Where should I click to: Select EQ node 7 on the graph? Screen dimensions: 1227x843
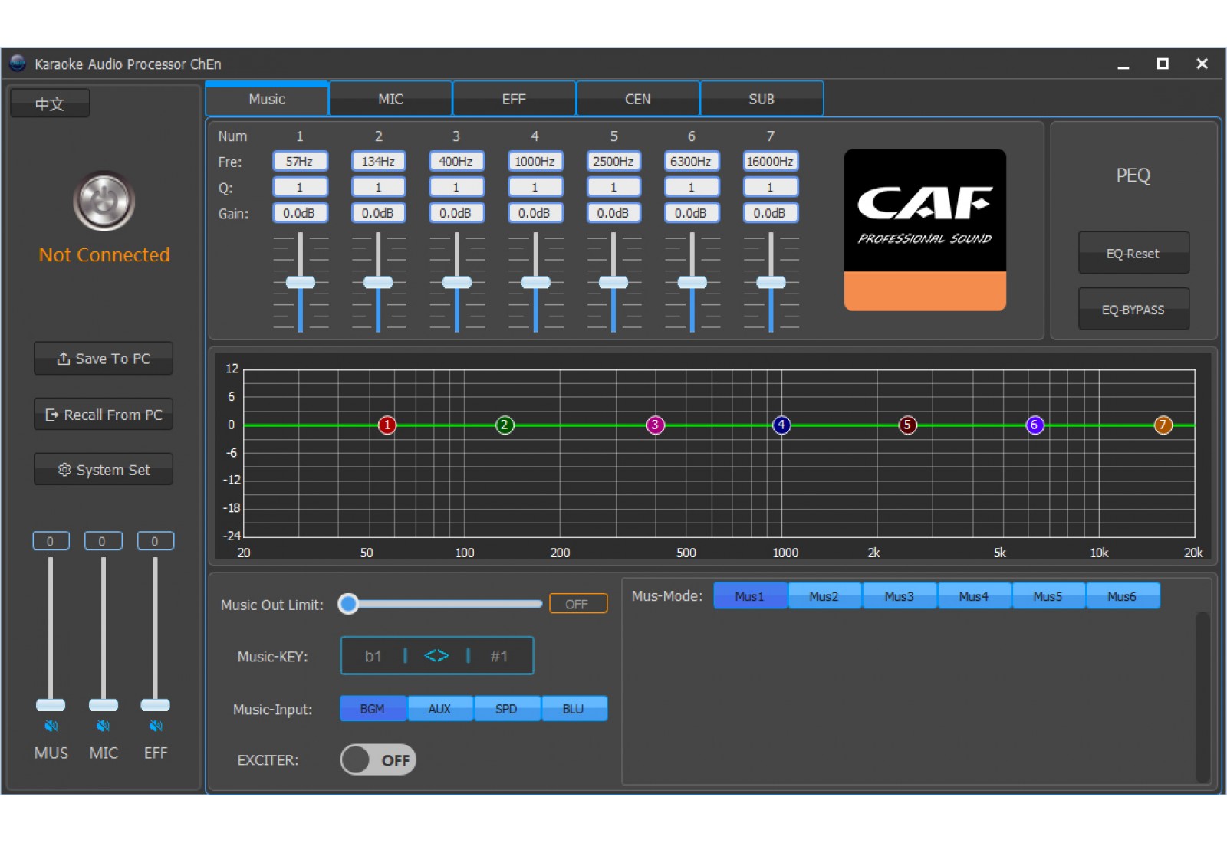coord(1163,425)
